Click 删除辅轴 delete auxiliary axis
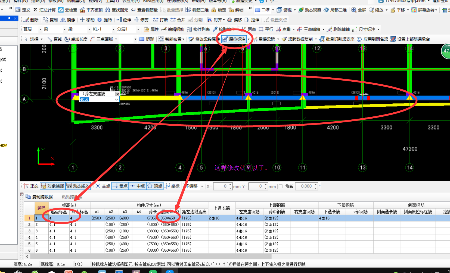 (338, 29)
